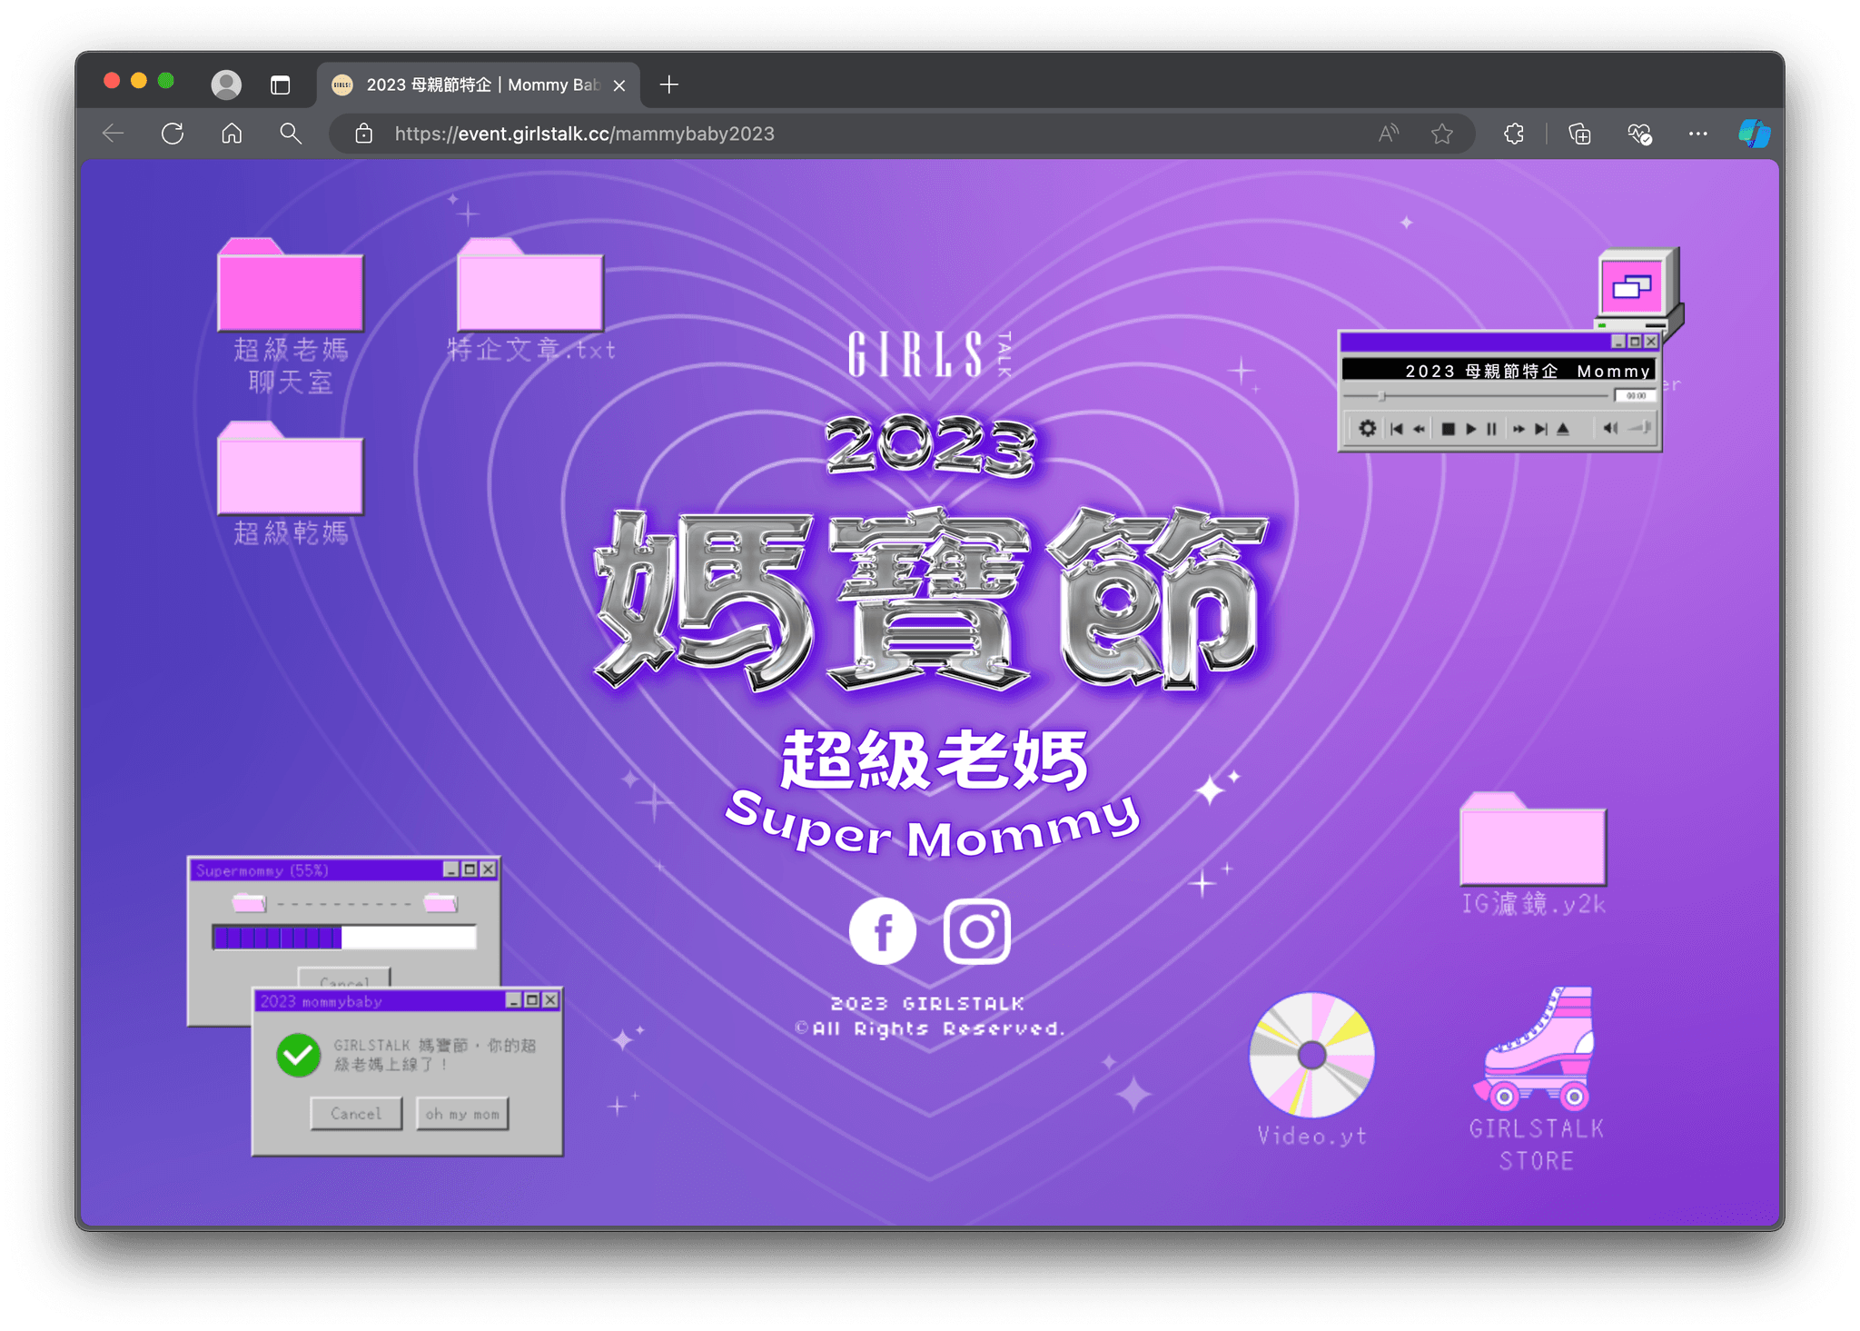1860x1331 pixels.
Task: Toggle read aloud icon in address bar
Action: point(1389,134)
